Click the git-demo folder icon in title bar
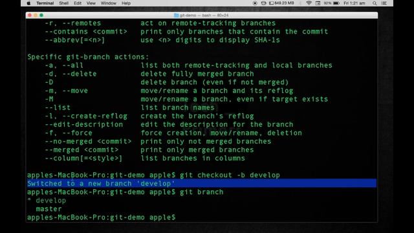This screenshot has width=414, height=233. point(176,16)
